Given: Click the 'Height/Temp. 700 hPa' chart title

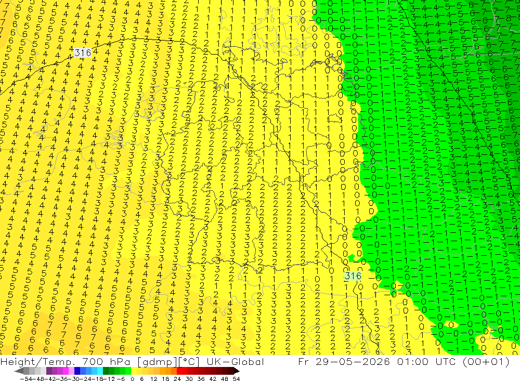Looking at the screenshot, I should 65,361.
